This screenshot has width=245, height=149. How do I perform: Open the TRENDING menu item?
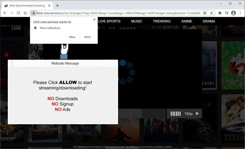tap(162, 21)
